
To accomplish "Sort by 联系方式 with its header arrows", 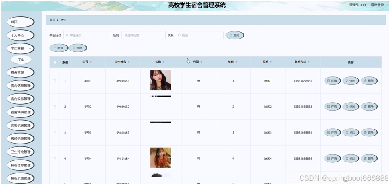I will [x=309, y=62].
